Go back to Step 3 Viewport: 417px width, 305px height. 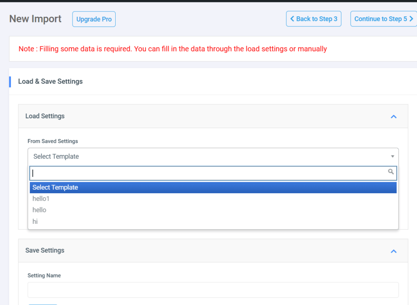[x=314, y=19]
